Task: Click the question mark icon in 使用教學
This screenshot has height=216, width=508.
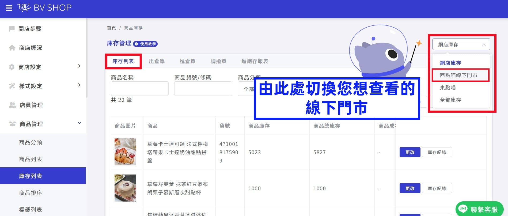Action: click(x=136, y=44)
